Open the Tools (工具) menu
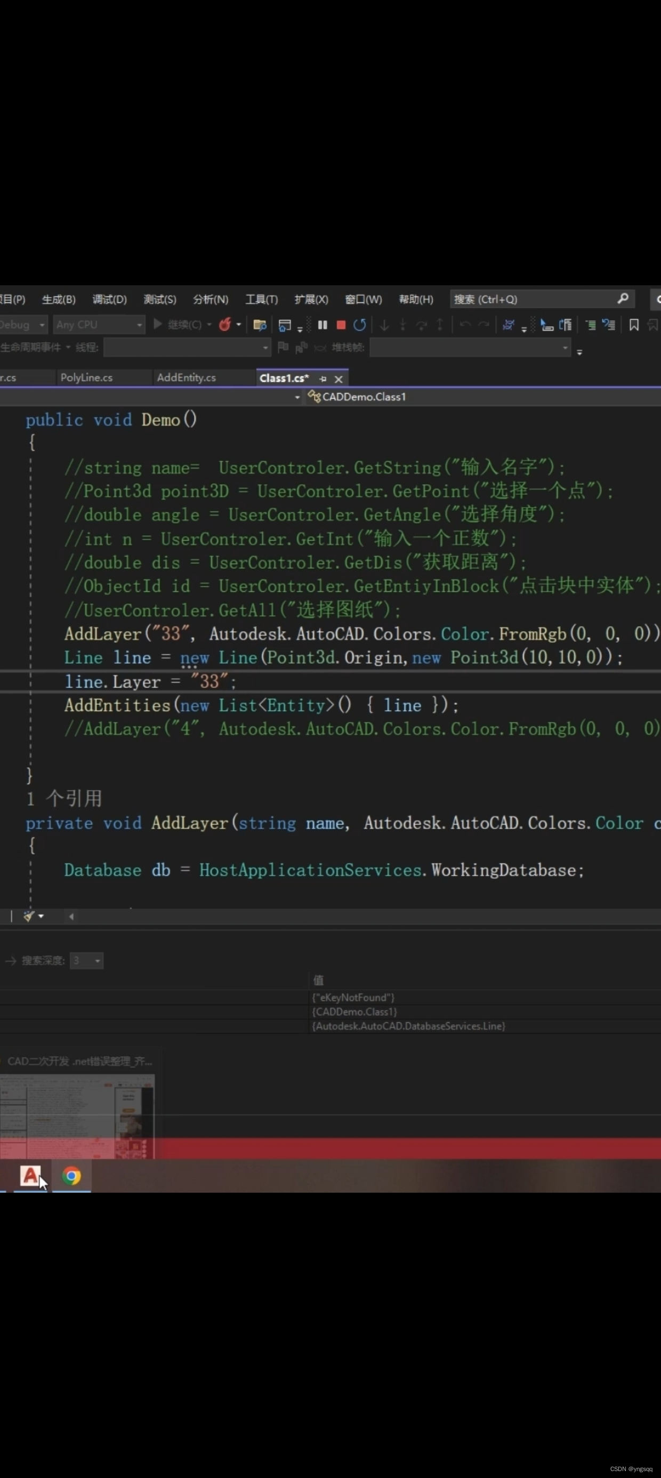Screen dimensions: 661x1478 (262, 299)
